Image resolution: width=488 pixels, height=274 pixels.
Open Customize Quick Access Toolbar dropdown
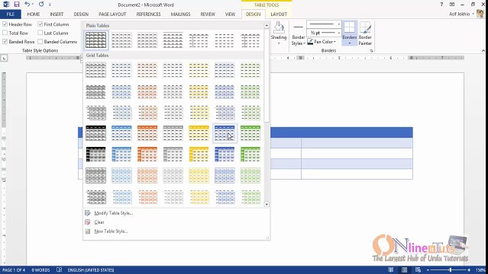pos(50,5)
